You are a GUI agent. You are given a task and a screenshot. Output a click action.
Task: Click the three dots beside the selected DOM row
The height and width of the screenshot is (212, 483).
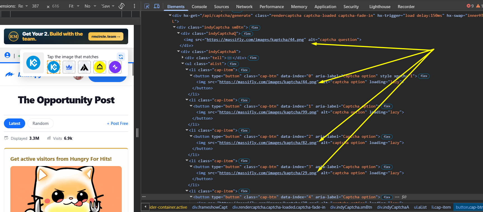[x=144, y=197]
